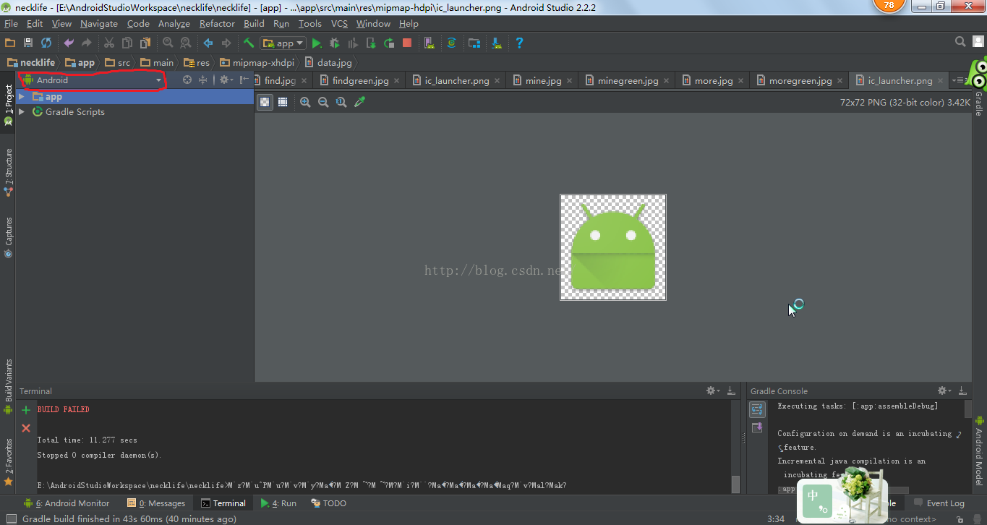
Task: Open the 0: Messages panel
Action: [x=156, y=503]
